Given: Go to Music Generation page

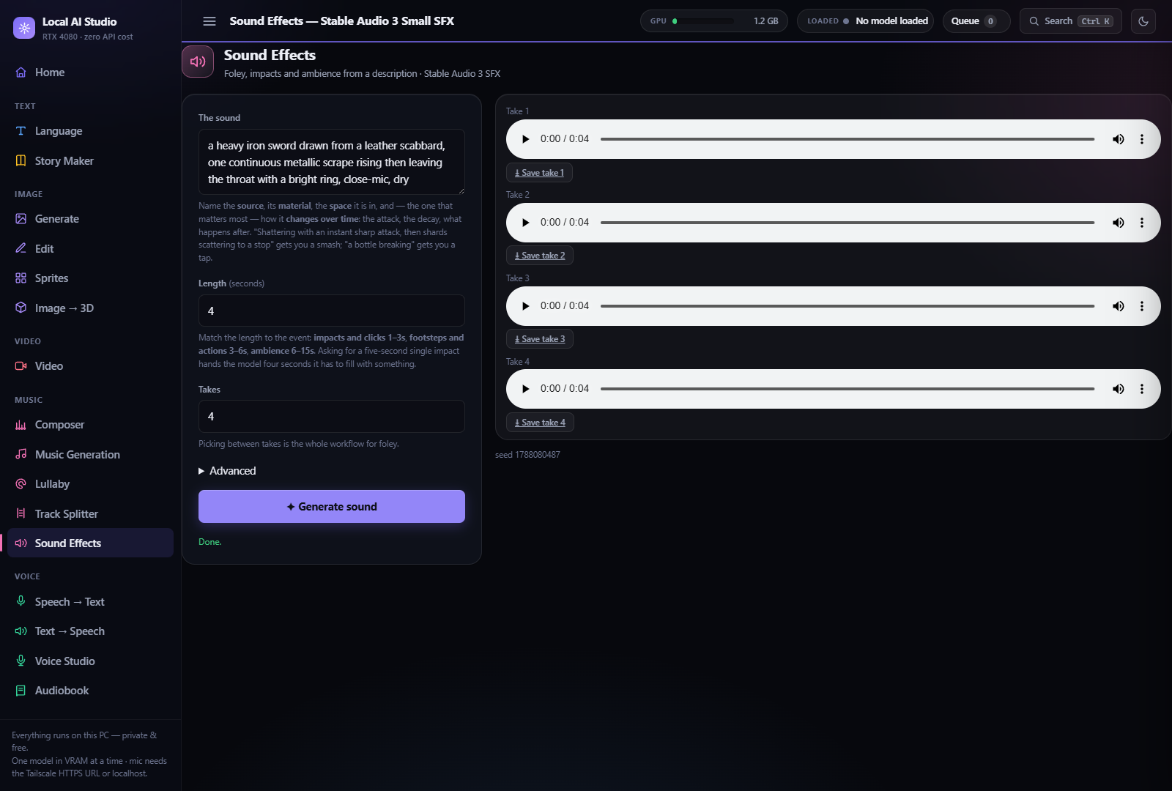Looking at the screenshot, I should click(x=90, y=454).
